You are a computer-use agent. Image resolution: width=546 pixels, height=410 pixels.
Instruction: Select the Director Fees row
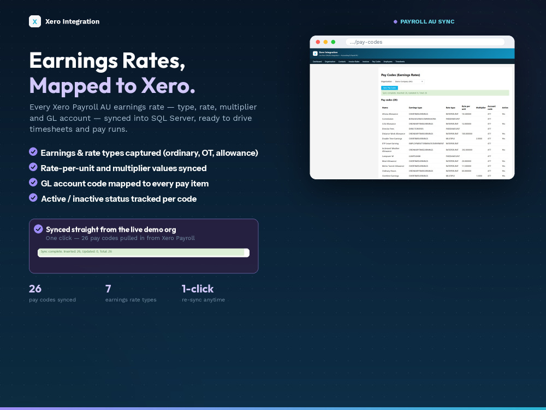point(445,128)
